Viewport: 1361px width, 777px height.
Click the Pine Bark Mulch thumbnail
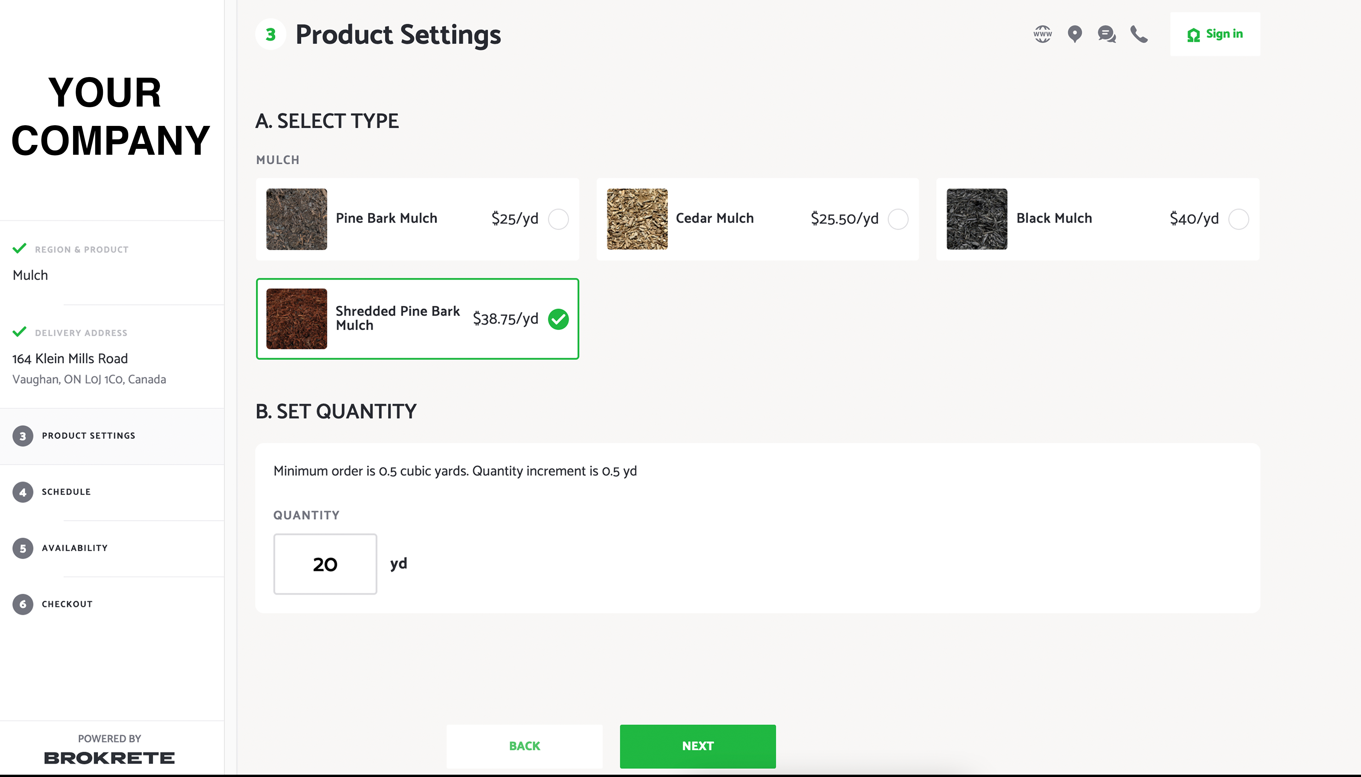(297, 219)
